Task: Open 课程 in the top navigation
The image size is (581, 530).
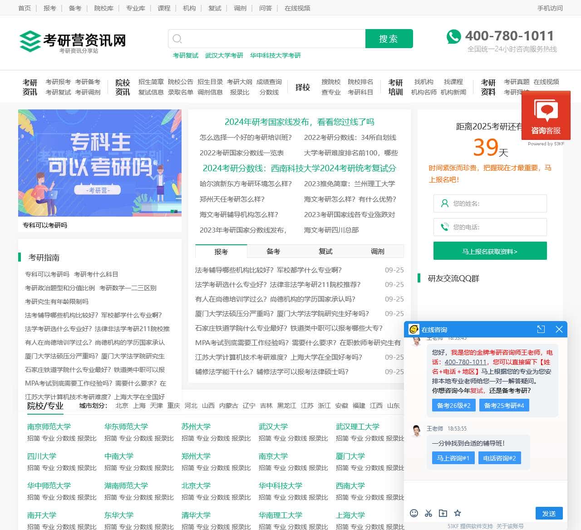Action: (164, 8)
